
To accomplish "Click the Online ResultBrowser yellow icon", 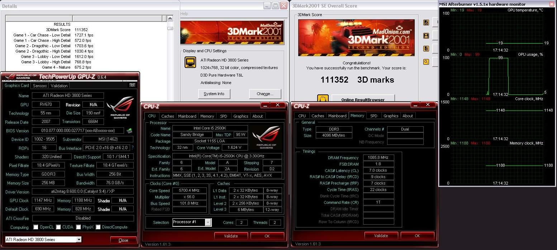I will pos(323,99).
